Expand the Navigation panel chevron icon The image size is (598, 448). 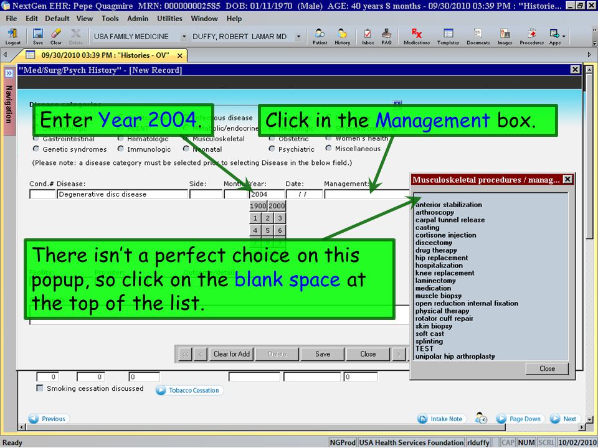pyautogui.click(x=9, y=73)
